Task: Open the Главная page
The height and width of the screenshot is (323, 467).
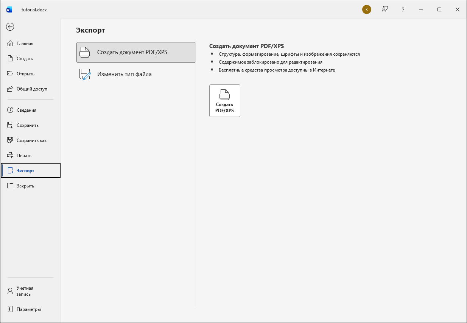Action: (30, 44)
